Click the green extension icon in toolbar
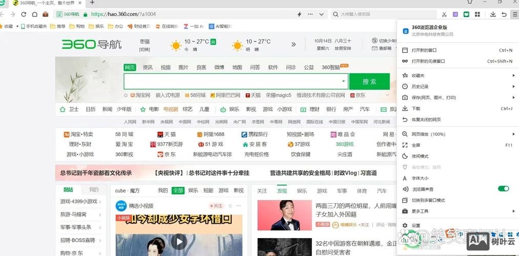The image size is (519, 256). point(466,14)
